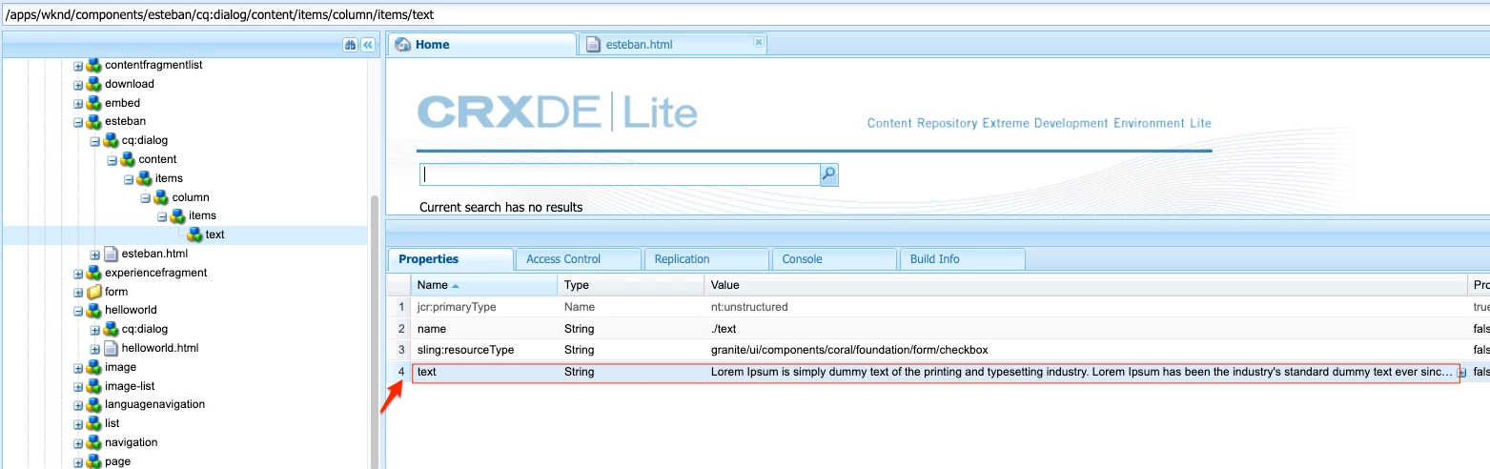
Task: Collapse the content node
Action: pyautogui.click(x=112, y=159)
